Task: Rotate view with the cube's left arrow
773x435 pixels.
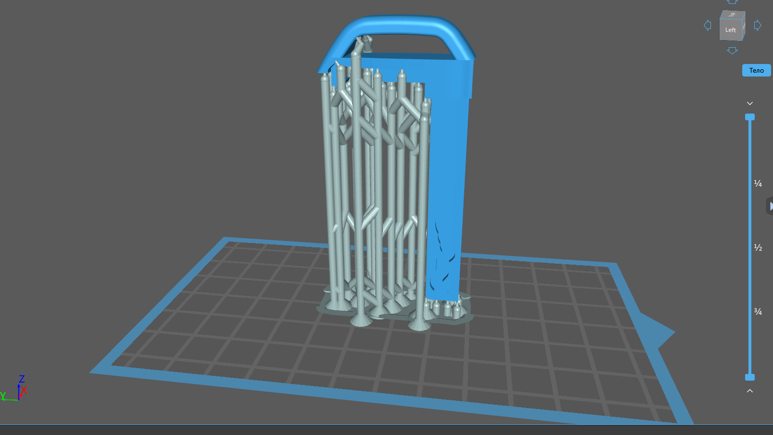Action: (707, 25)
